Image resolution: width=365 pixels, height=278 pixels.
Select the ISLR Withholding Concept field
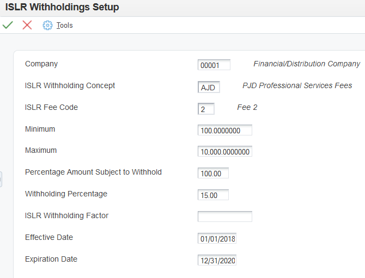209,87
